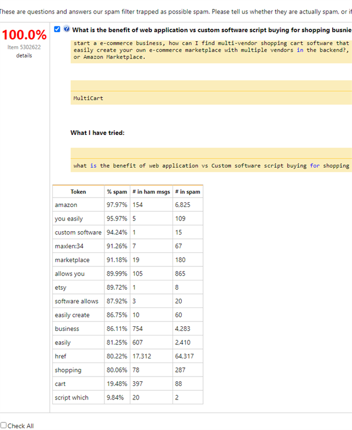Click the 19.48% spam value
This screenshot has width=352, height=430.
coord(117,384)
